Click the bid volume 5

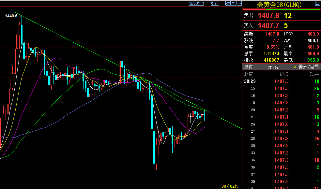pyautogui.click(x=286, y=25)
